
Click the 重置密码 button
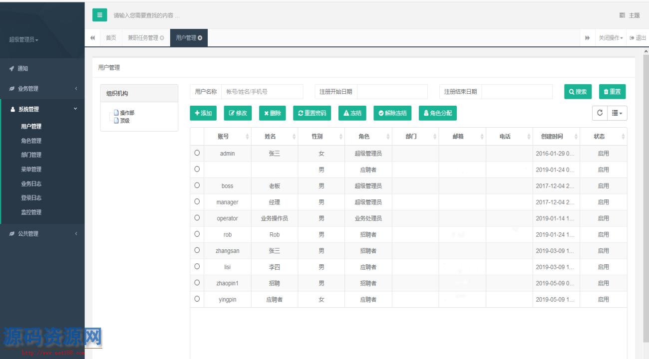[312, 113]
